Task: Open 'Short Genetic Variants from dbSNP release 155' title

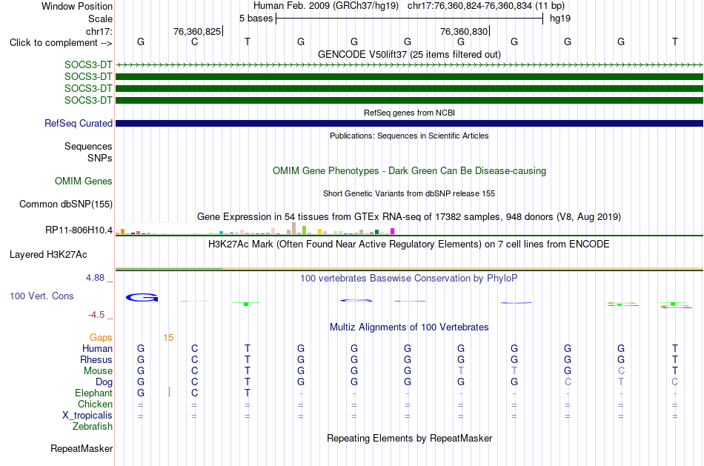Action: [409, 193]
